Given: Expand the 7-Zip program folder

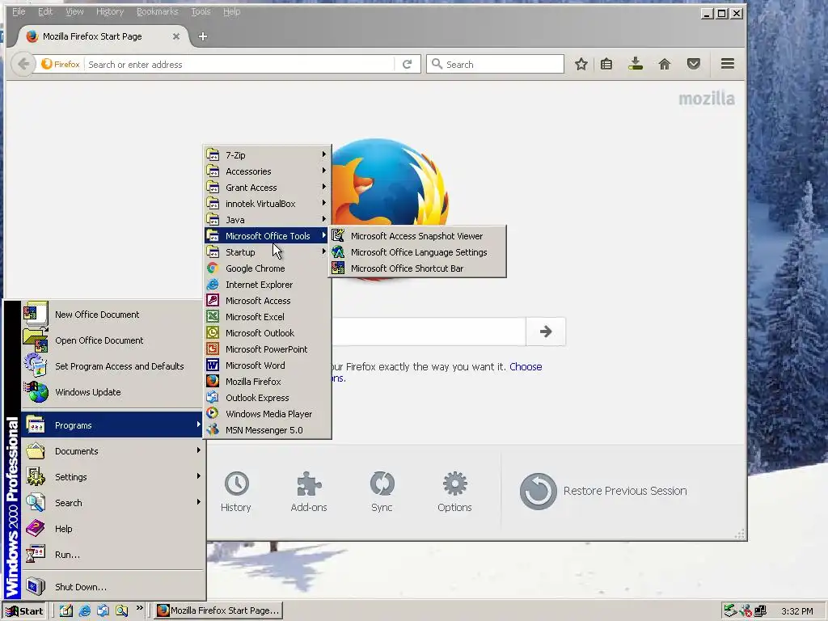Looking at the screenshot, I should pos(267,155).
